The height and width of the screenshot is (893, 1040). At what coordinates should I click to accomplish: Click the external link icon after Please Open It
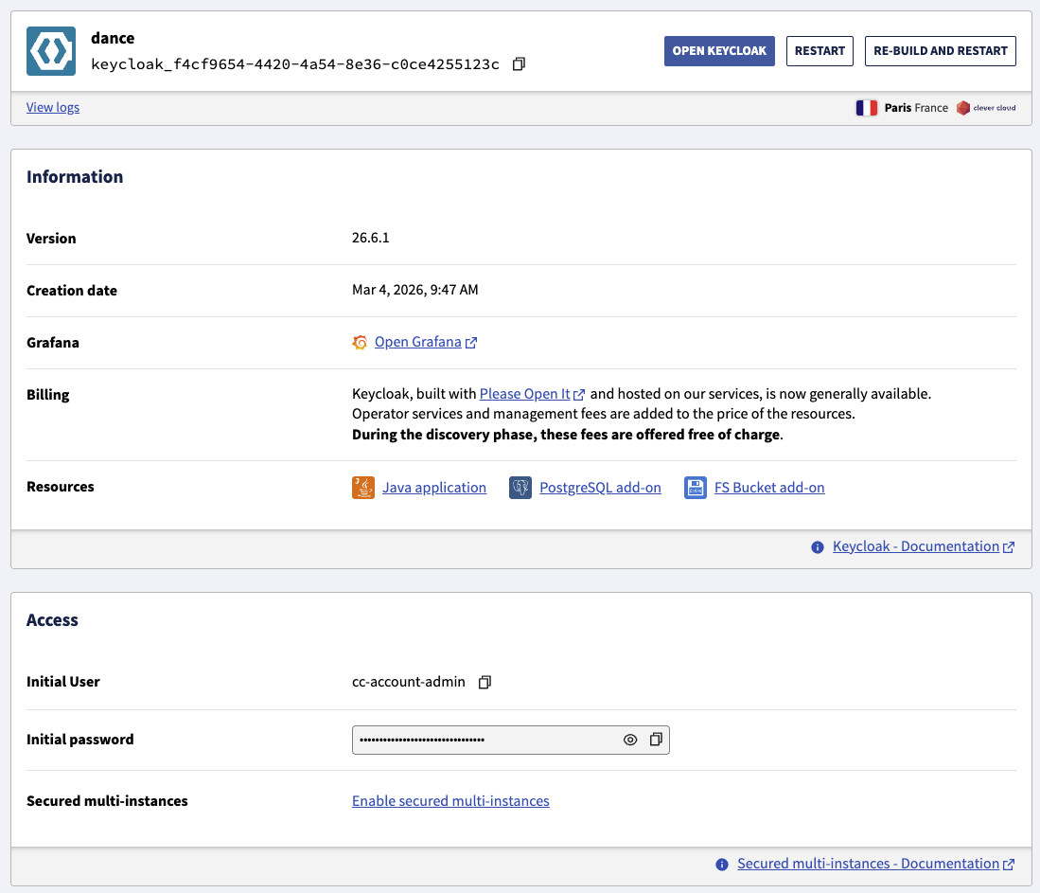[x=579, y=394]
